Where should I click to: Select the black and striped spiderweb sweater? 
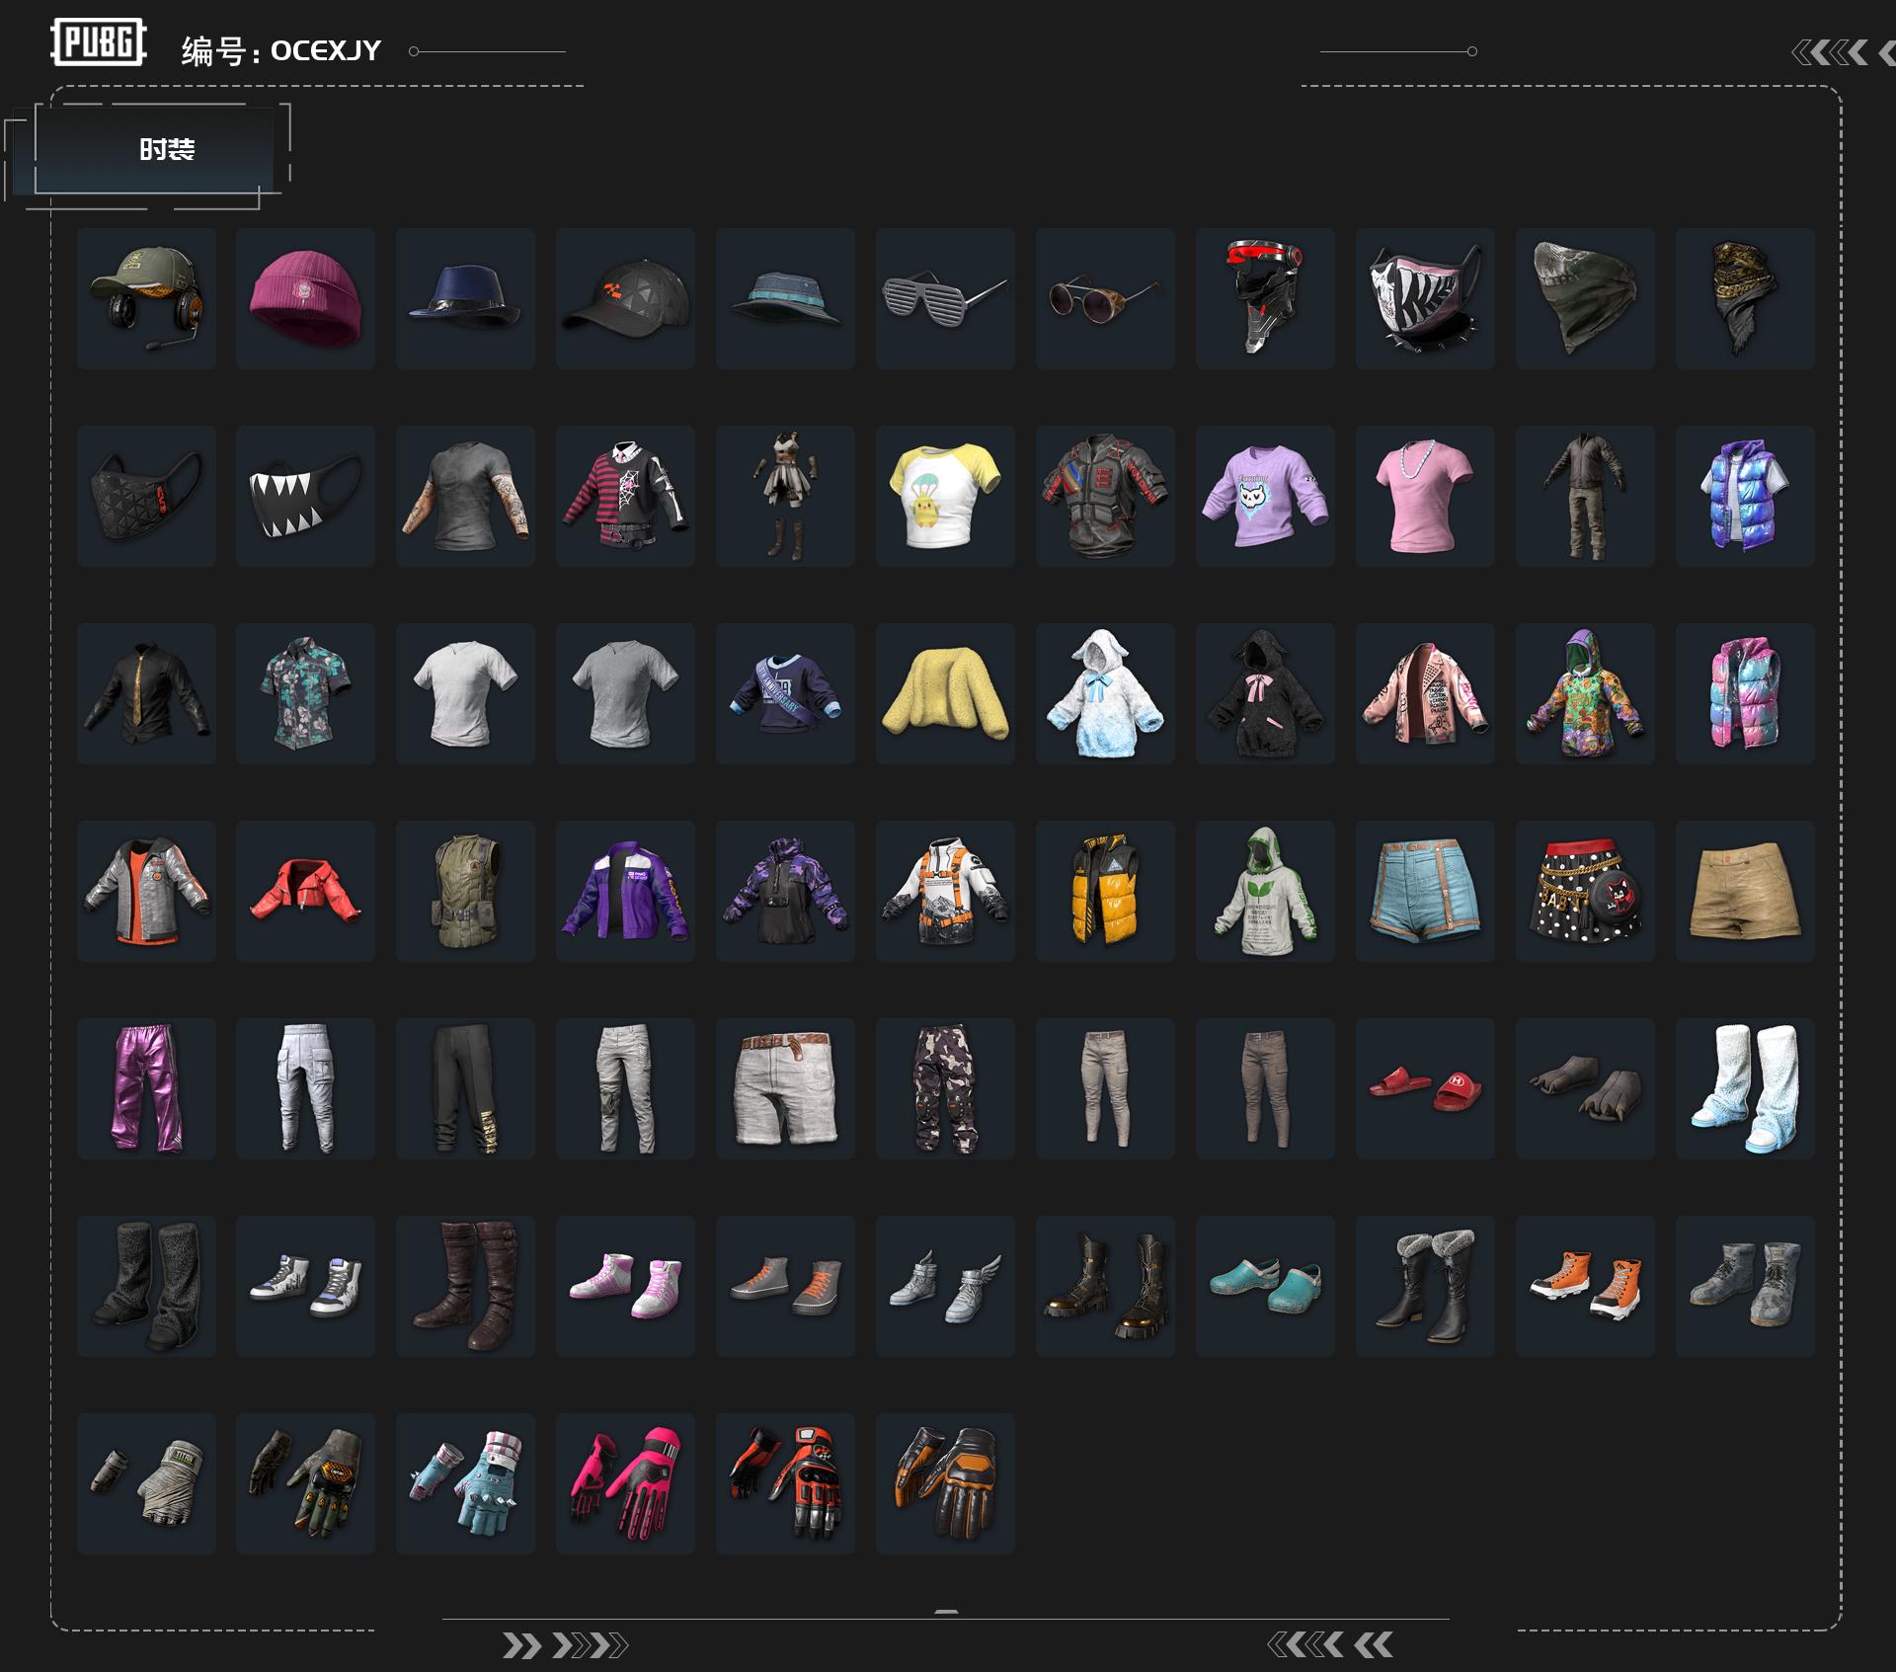[x=626, y=497]
